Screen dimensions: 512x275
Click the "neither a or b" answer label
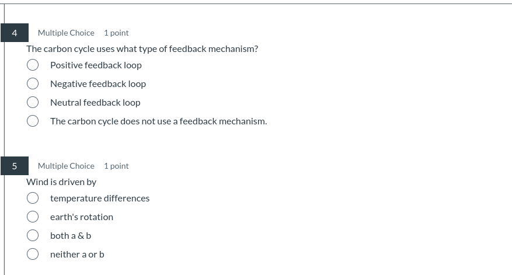point(77,255)
